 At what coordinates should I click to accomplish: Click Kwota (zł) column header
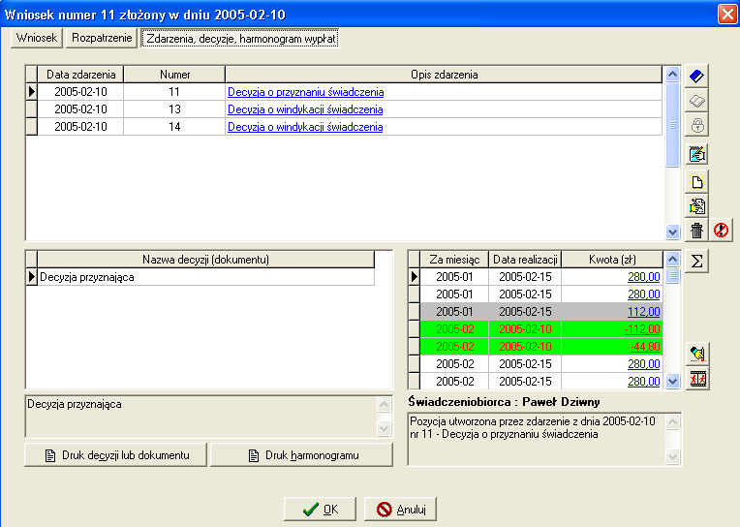(612, 260)
